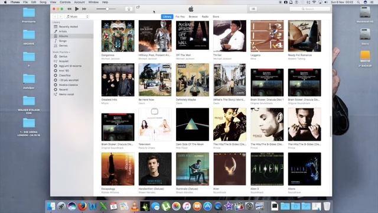Open the Musica classica playlist
This screenshot has width=378, height=213.
(72, 85)
